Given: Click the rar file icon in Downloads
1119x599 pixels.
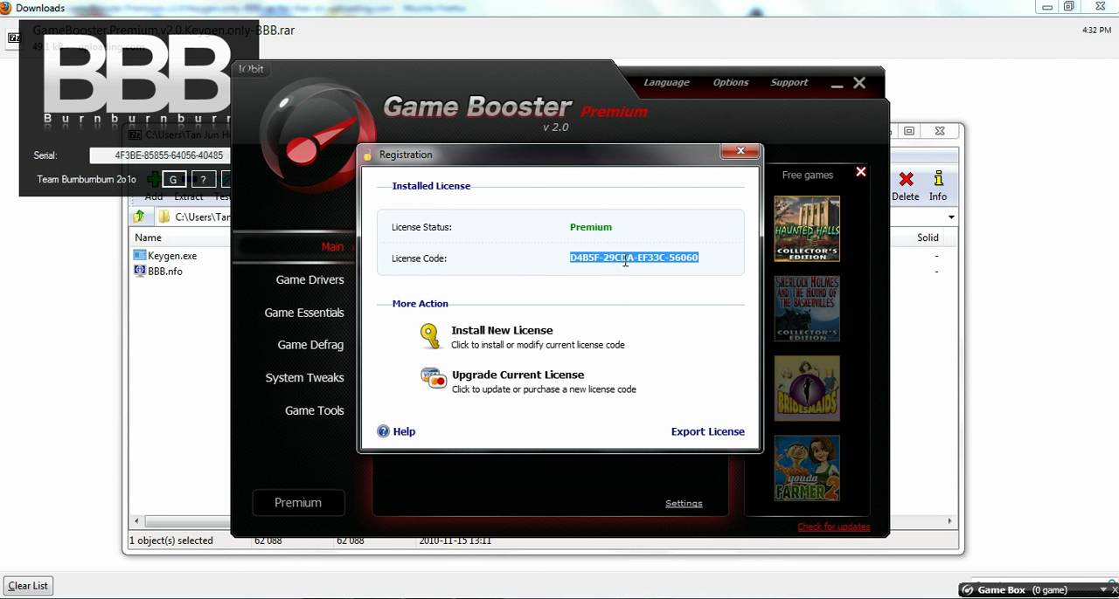Looking at the screenshot, I should click(14, 38).
